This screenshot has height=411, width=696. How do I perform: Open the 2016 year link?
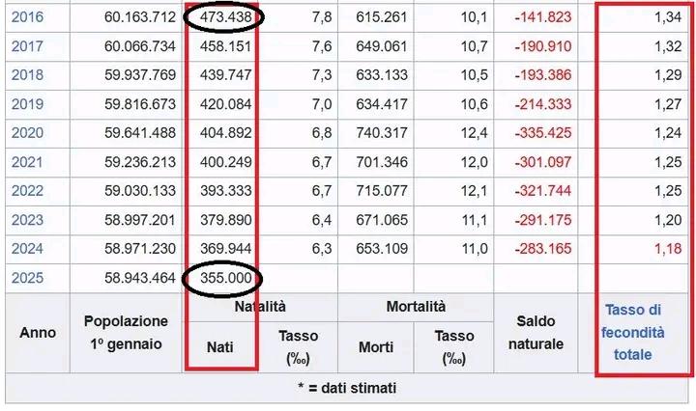click(x=27, y=17)
